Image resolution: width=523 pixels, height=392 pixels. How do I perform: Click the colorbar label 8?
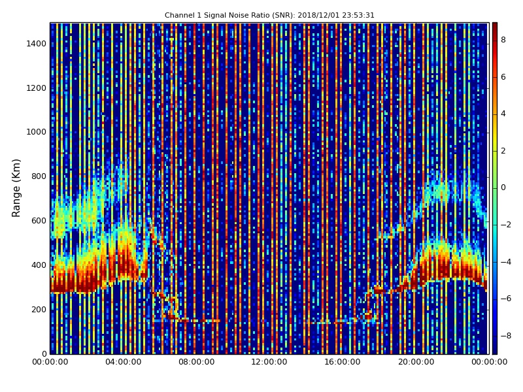pos(503,40)
